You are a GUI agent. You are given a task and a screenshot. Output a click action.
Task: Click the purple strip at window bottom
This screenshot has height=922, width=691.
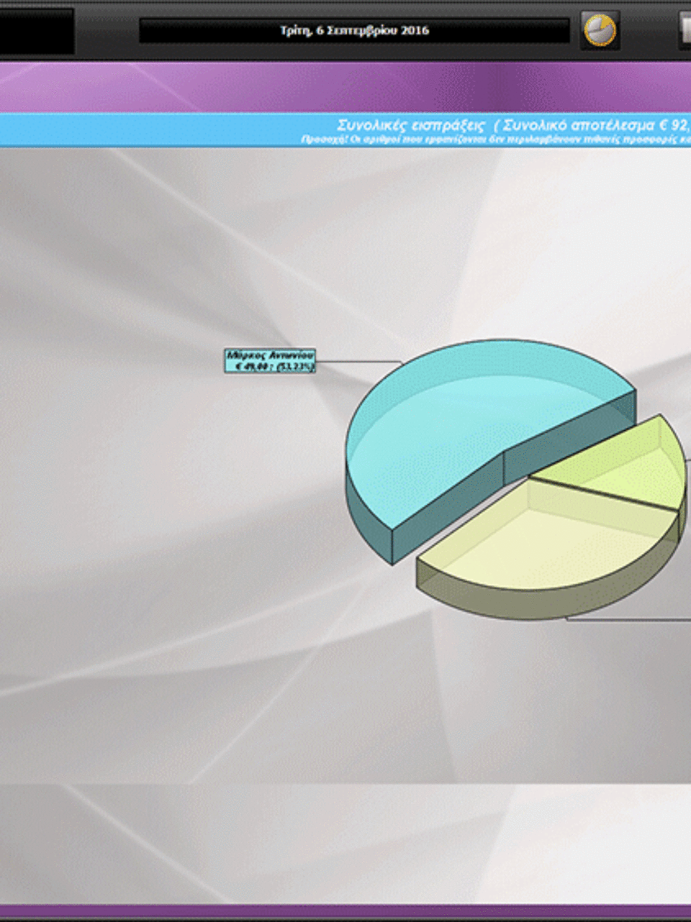click(x=345, y=912)
